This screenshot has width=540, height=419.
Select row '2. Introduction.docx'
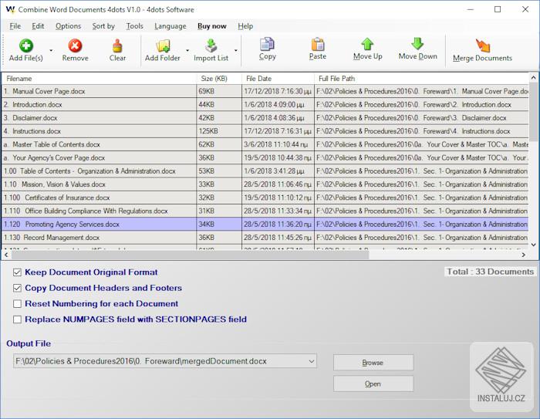[x=265, y=104]
